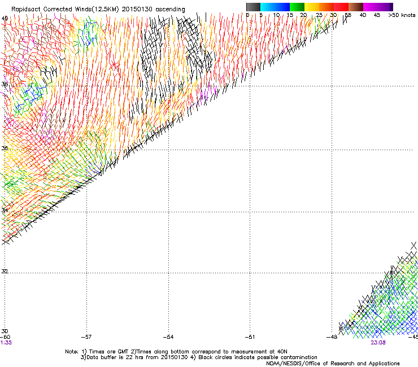Click the longitude axis label '-57'

click(86, 337)
